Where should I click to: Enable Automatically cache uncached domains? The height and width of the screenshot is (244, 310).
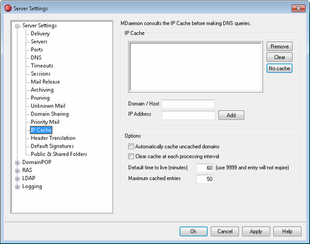[x=131, y=146]
